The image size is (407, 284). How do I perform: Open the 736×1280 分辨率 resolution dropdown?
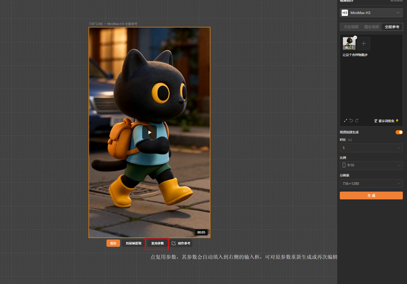pyautogui.click(x=371, y=184)
